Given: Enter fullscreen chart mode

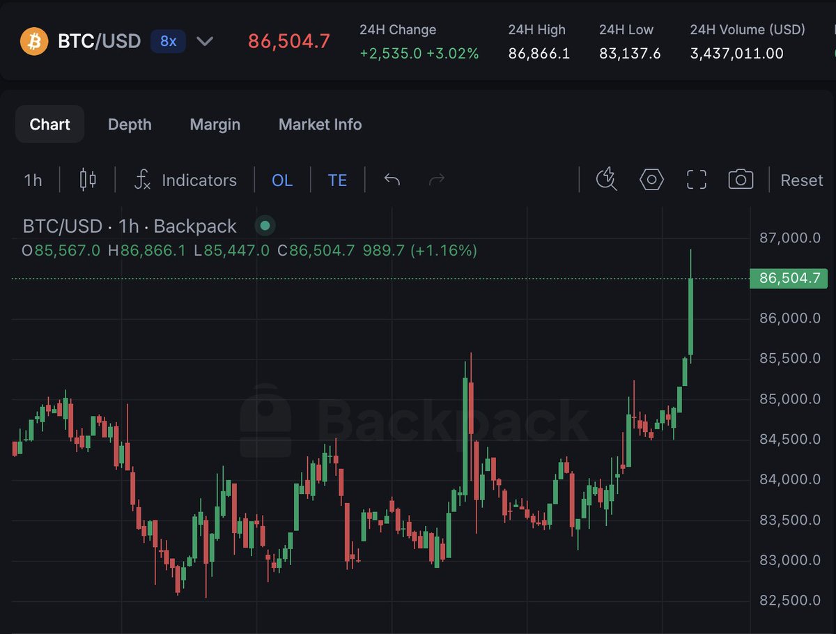Looking at the screenshot, I should [697, 180].
